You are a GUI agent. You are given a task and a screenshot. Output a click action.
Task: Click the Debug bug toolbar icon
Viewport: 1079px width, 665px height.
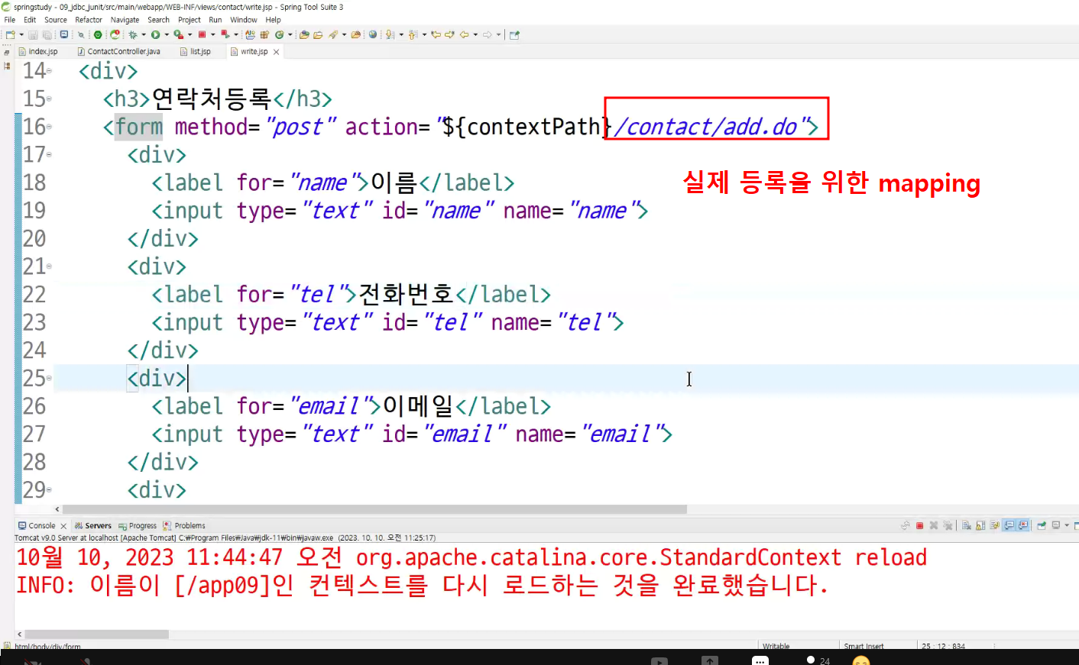[x=133, y=34]
